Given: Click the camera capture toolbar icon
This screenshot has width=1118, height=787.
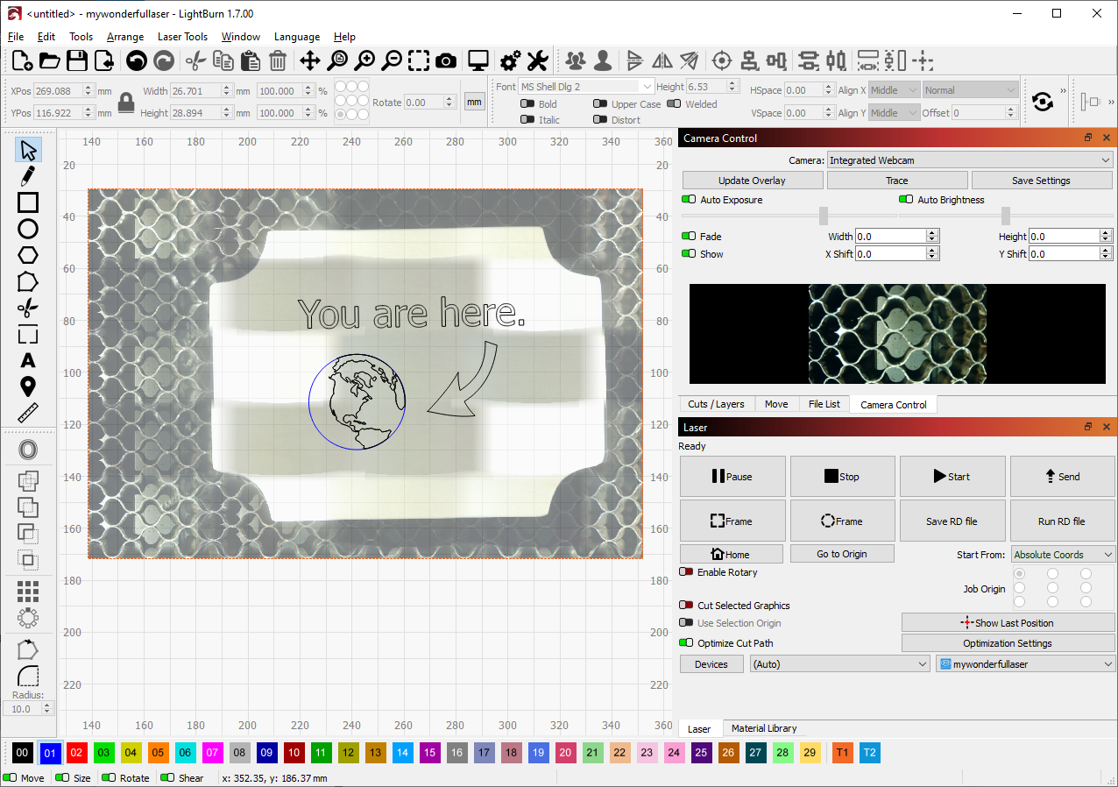Looking at the screenshot, I should (446, 60).
